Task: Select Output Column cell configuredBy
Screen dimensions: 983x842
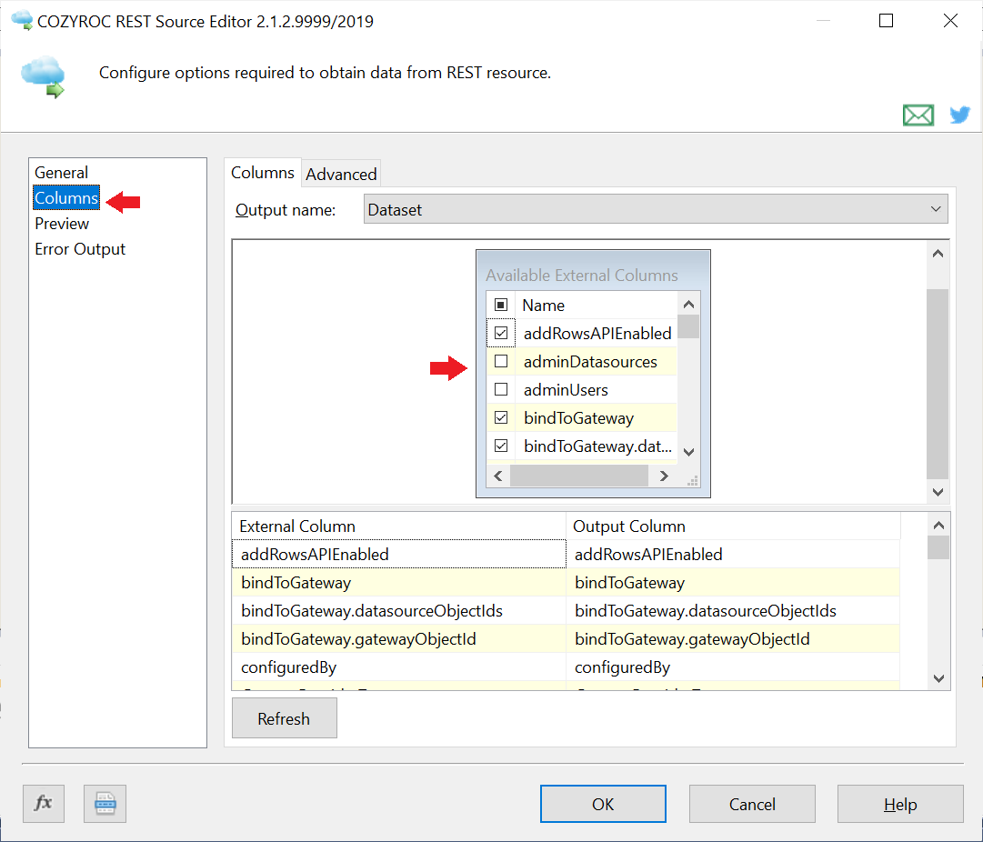Action: [734, 667]
